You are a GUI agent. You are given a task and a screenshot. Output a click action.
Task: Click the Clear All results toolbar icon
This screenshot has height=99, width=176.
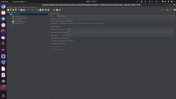tap(48, 10)
